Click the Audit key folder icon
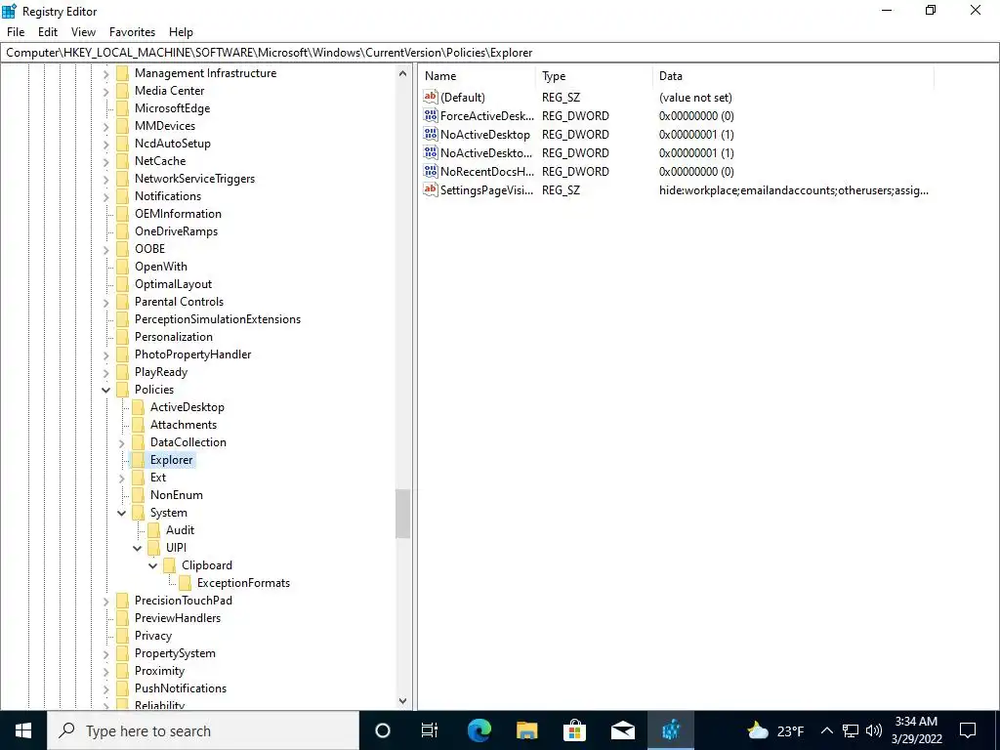Viewport: 1000px width, 750px height. coord(153,530)
